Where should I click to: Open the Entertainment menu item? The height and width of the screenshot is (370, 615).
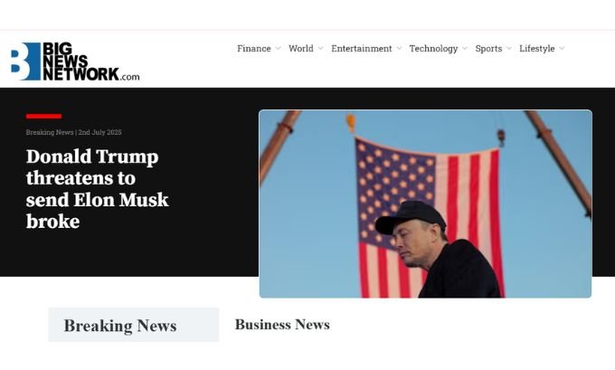click(x=361, y=49)
